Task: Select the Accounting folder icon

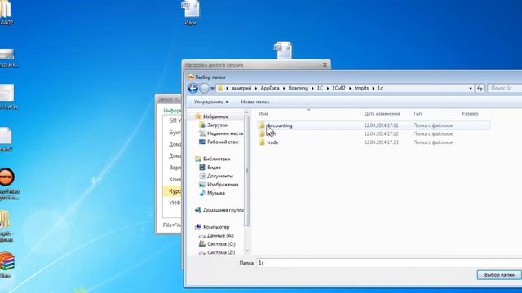Action: click(262, 125)
